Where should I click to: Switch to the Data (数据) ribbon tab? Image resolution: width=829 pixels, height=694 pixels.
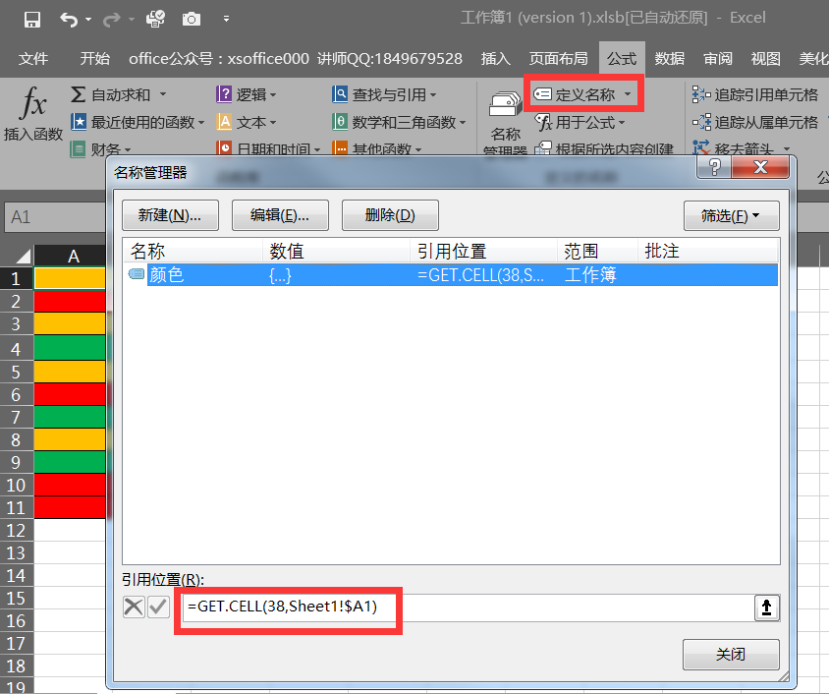pyautogui.click(x=669, y=58)
